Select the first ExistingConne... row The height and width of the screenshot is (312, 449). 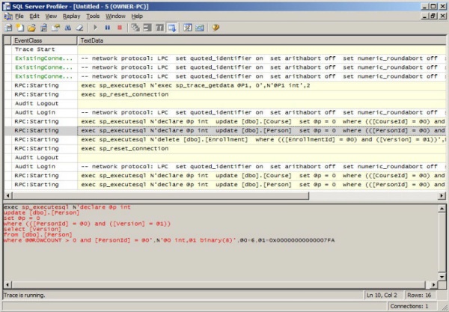coord(224,58)
